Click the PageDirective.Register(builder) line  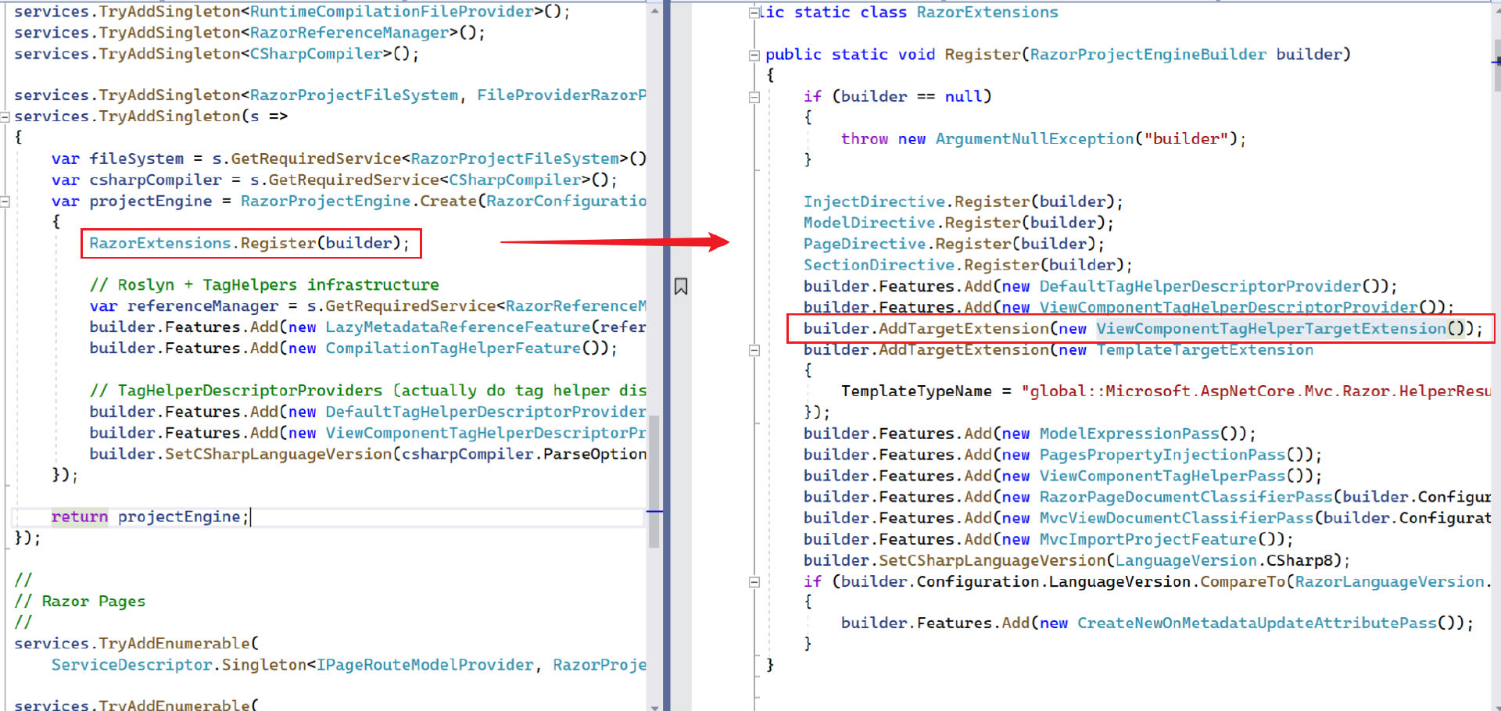coord(954,245)
